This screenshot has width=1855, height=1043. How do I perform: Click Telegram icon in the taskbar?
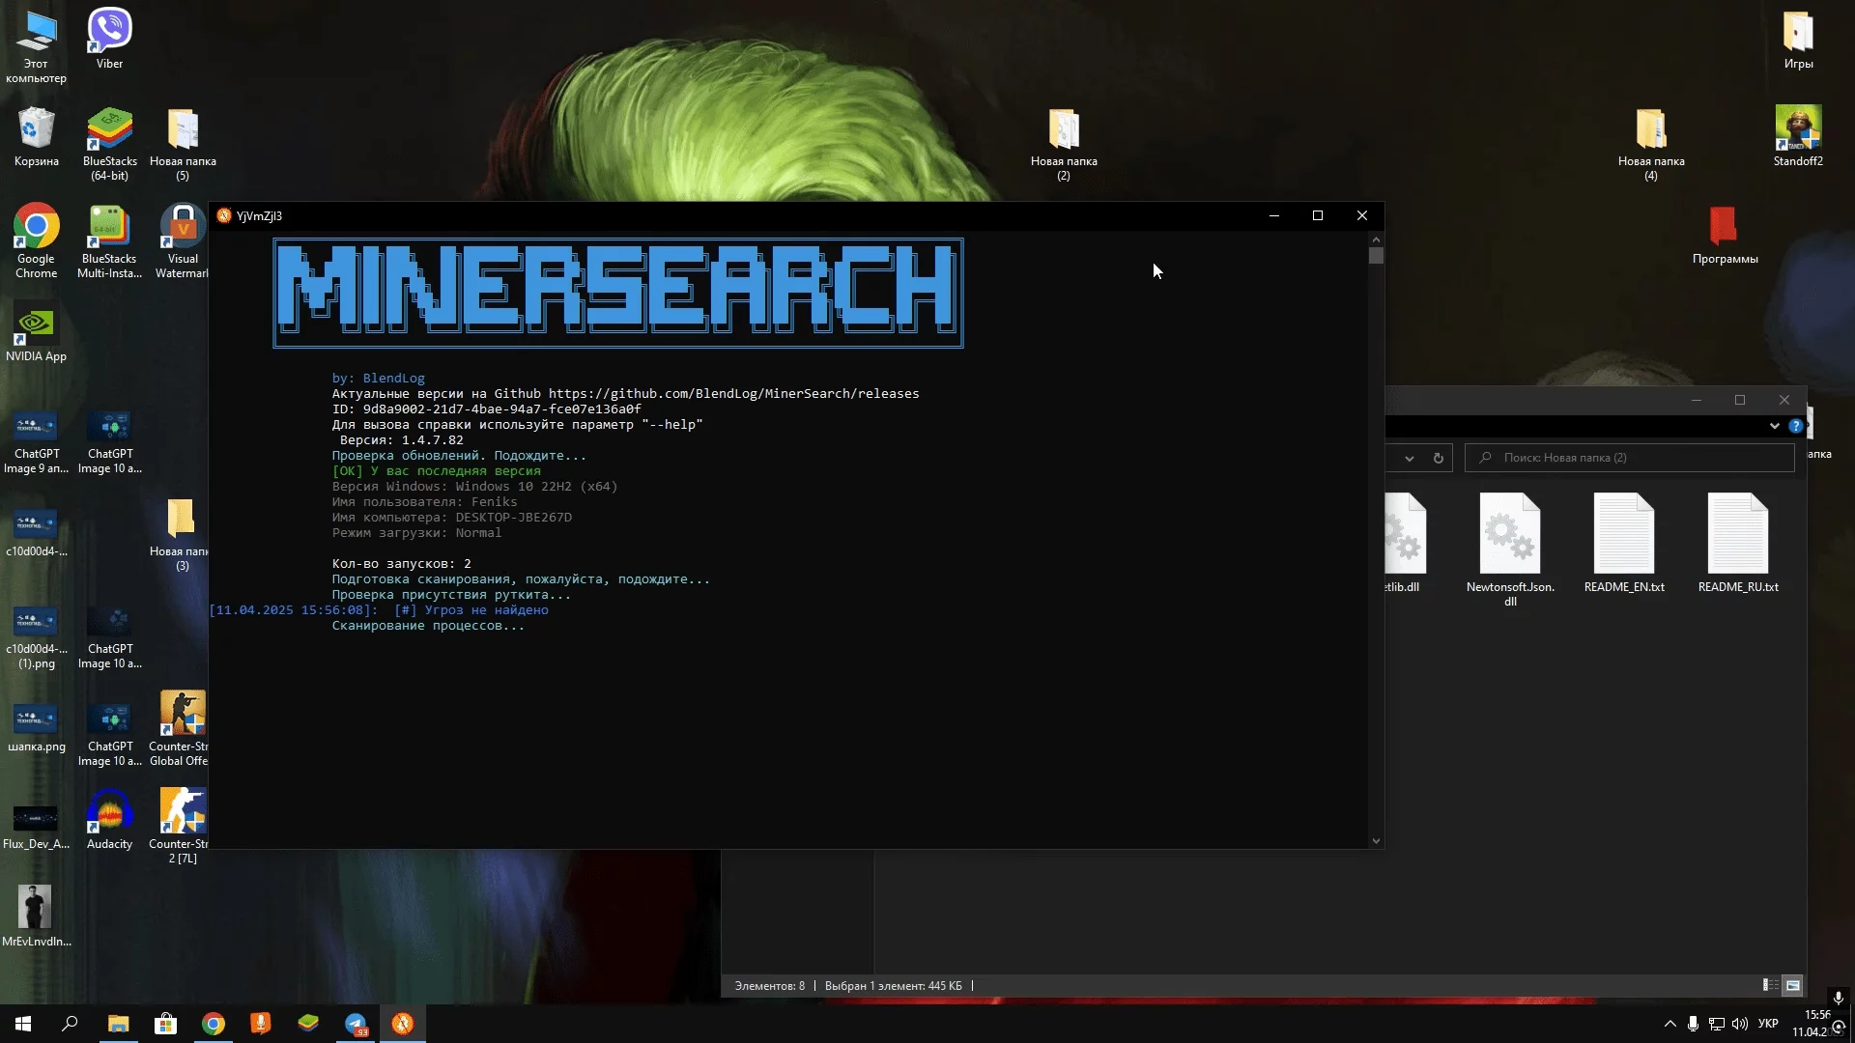coord(356,1024)
